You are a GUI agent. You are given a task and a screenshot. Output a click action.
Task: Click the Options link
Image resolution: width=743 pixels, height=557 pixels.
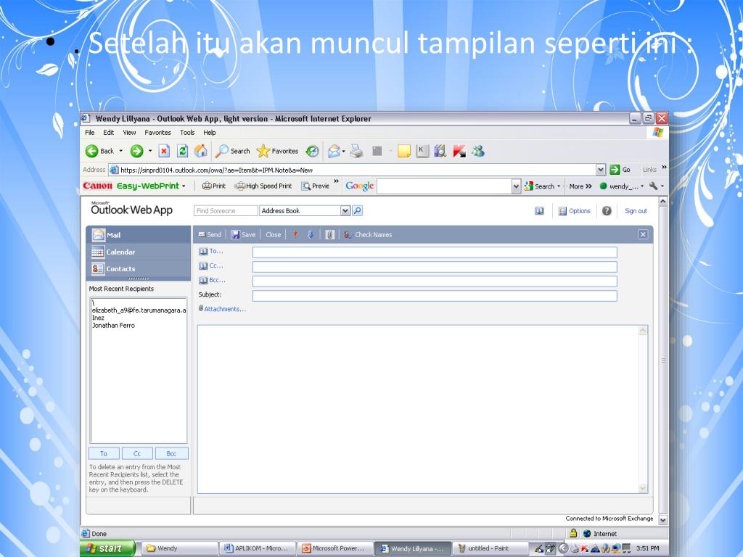click(x=575, y=211)
